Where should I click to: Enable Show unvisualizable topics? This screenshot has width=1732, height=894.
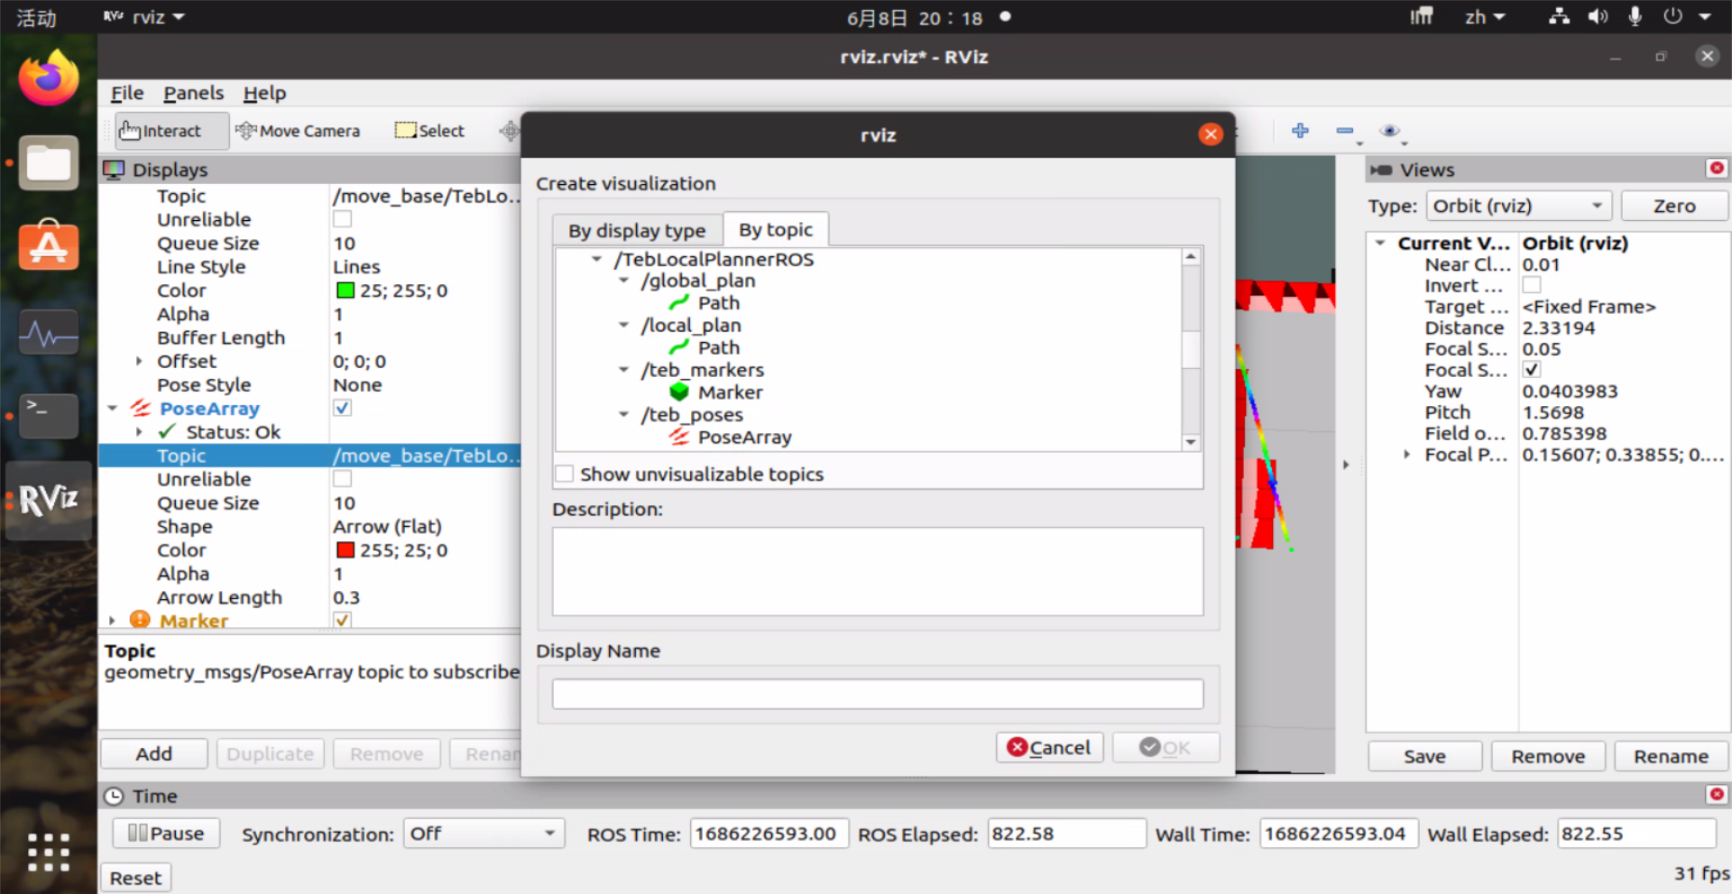coord(565,474)
